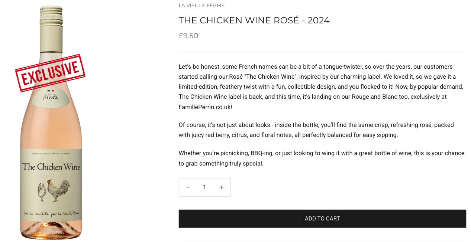
Task: Click paragraph starting "Of course, it's not"
Action: click(x=316, y=130)
